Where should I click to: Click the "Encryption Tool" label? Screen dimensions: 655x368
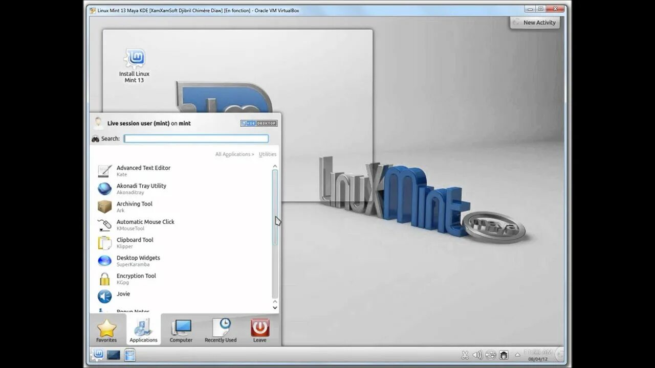pos(136,276)
